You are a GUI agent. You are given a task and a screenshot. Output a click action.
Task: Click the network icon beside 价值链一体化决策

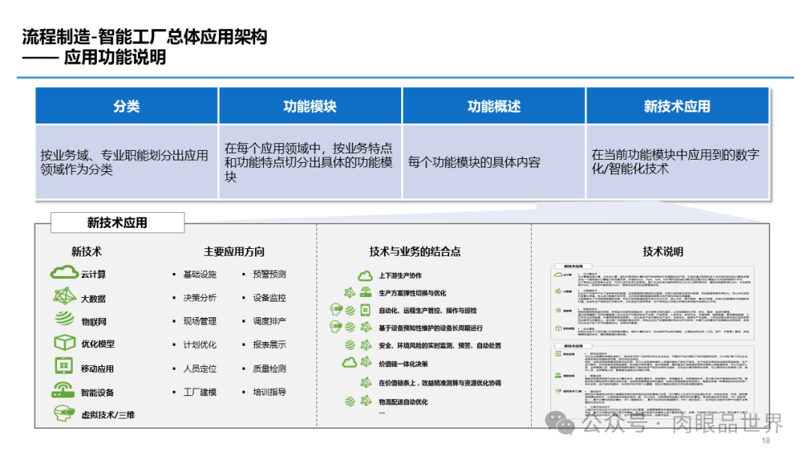coord(366,362)
